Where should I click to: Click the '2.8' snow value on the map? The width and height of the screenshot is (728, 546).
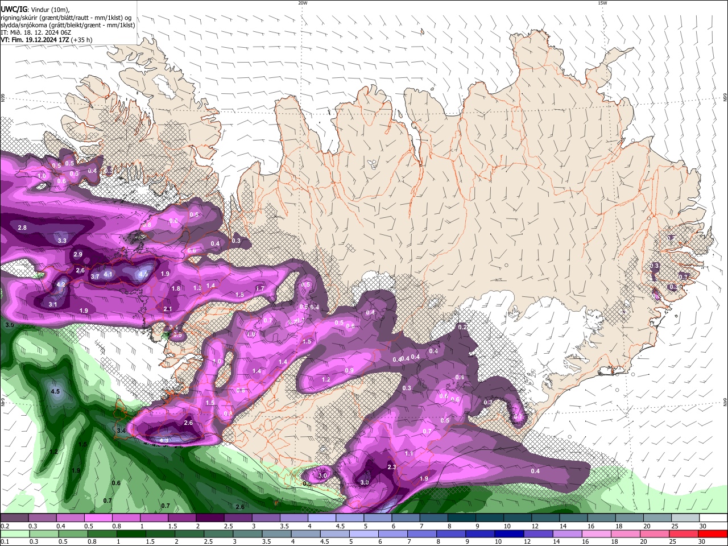pos(22,227)
